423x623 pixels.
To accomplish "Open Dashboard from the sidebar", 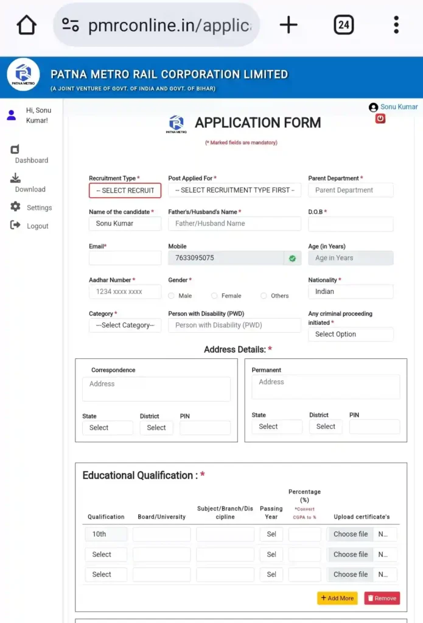I will tap(32, 160).
